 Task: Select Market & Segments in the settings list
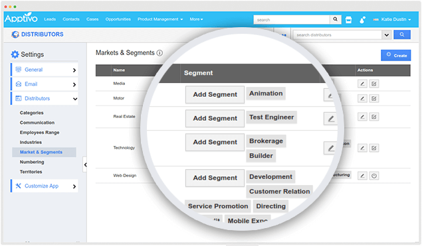pyautogui.click(x=44, y=153)
